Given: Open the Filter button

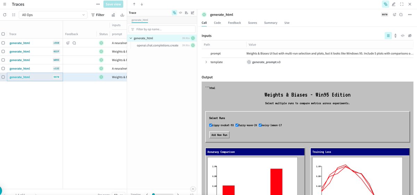Looking at the screenshot, I should click(x=98, y=15).
